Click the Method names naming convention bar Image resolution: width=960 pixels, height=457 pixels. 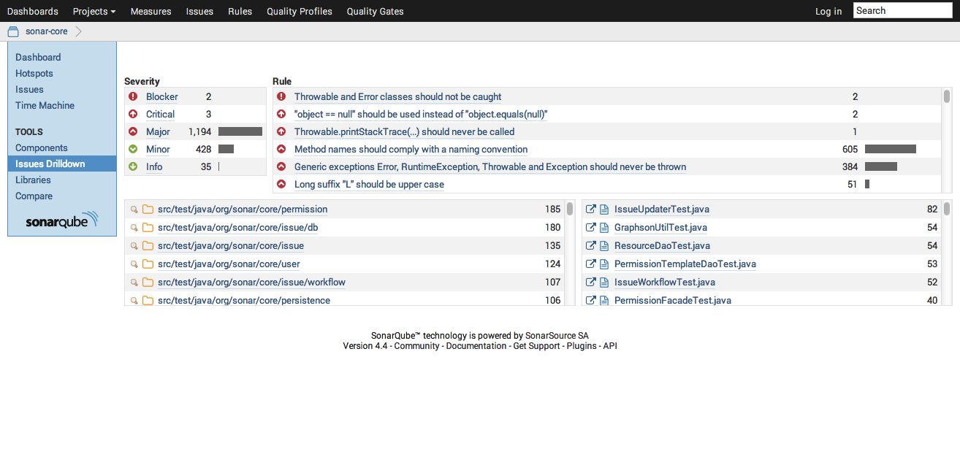coord(890,149)
